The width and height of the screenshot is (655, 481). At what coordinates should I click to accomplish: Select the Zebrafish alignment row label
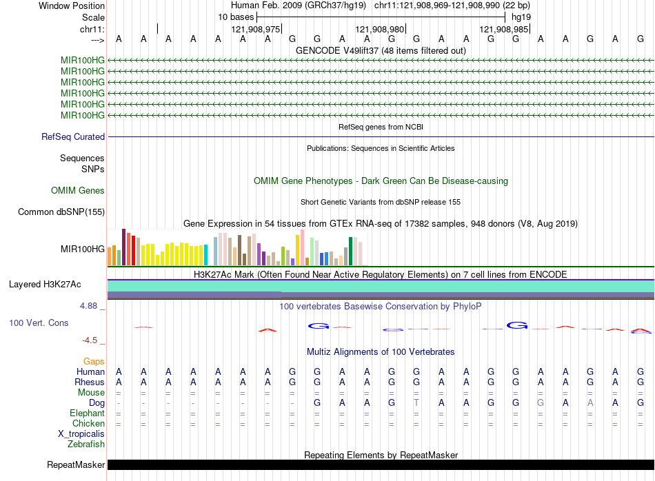(86, 444)
